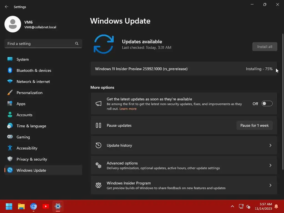
Task: Click the Update history clock icon
Action: click(x=98, y=145)
